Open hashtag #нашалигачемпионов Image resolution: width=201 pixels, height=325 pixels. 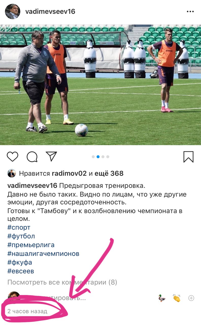click(43, 254)
